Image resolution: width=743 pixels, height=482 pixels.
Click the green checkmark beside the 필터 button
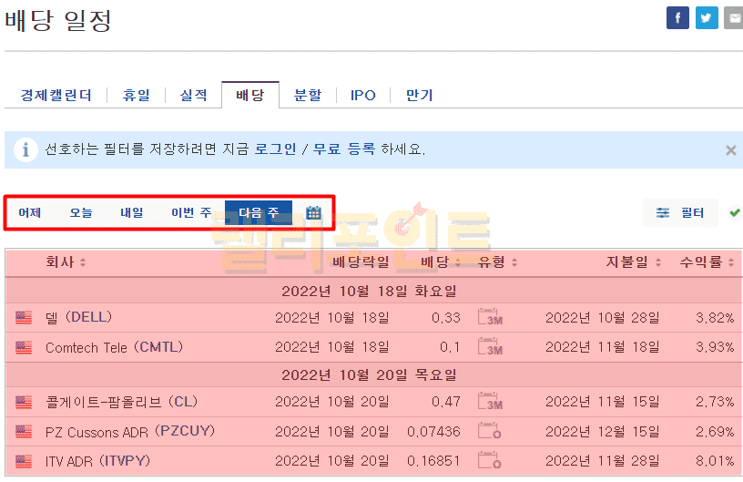point(735,212)
